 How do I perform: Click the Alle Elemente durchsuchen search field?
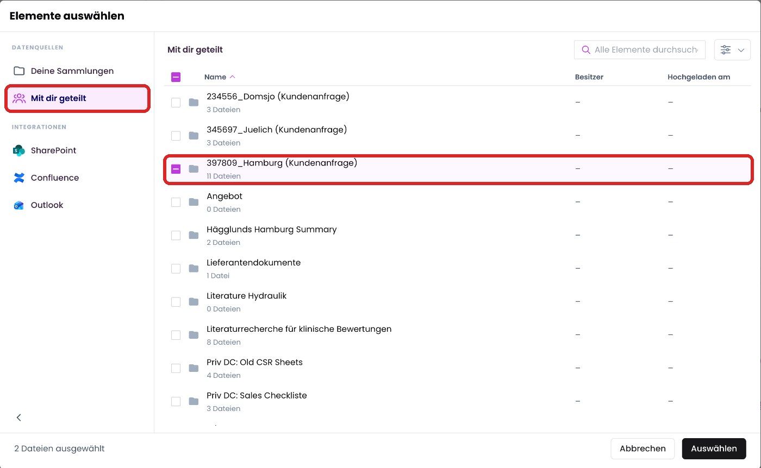click(640, 49)
